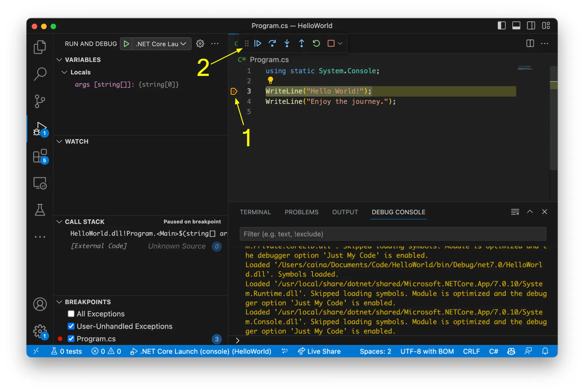Change end of line CRLF
Image resolution: width=584 pixels, height=392 pixels.
pos(471,352)
